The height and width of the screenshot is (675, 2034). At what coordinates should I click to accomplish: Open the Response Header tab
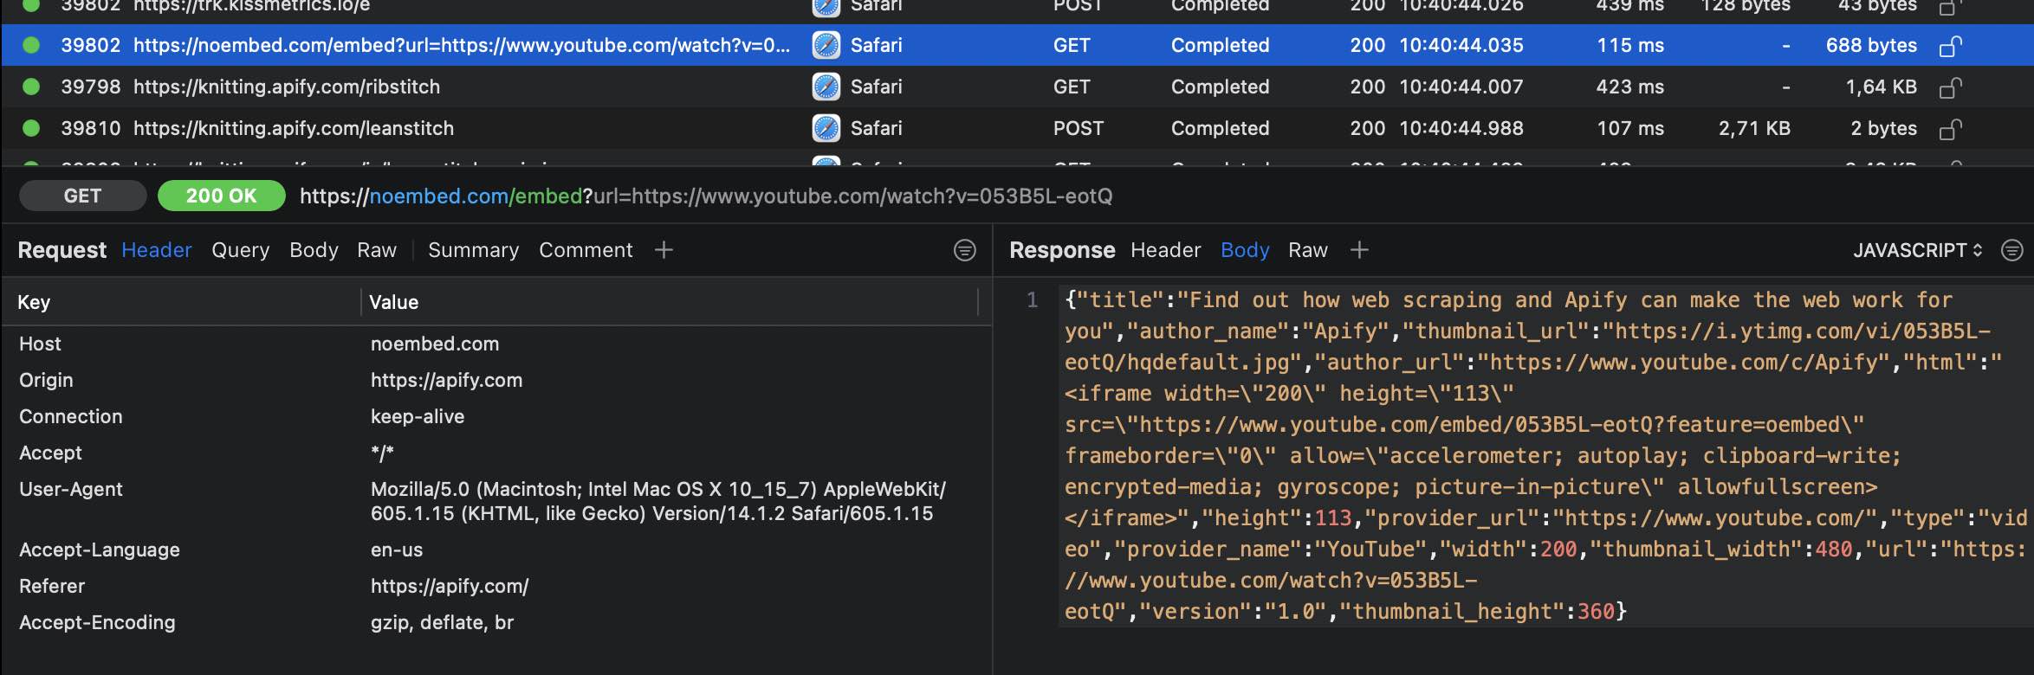pyautogui.click(x=1165, y=250)
